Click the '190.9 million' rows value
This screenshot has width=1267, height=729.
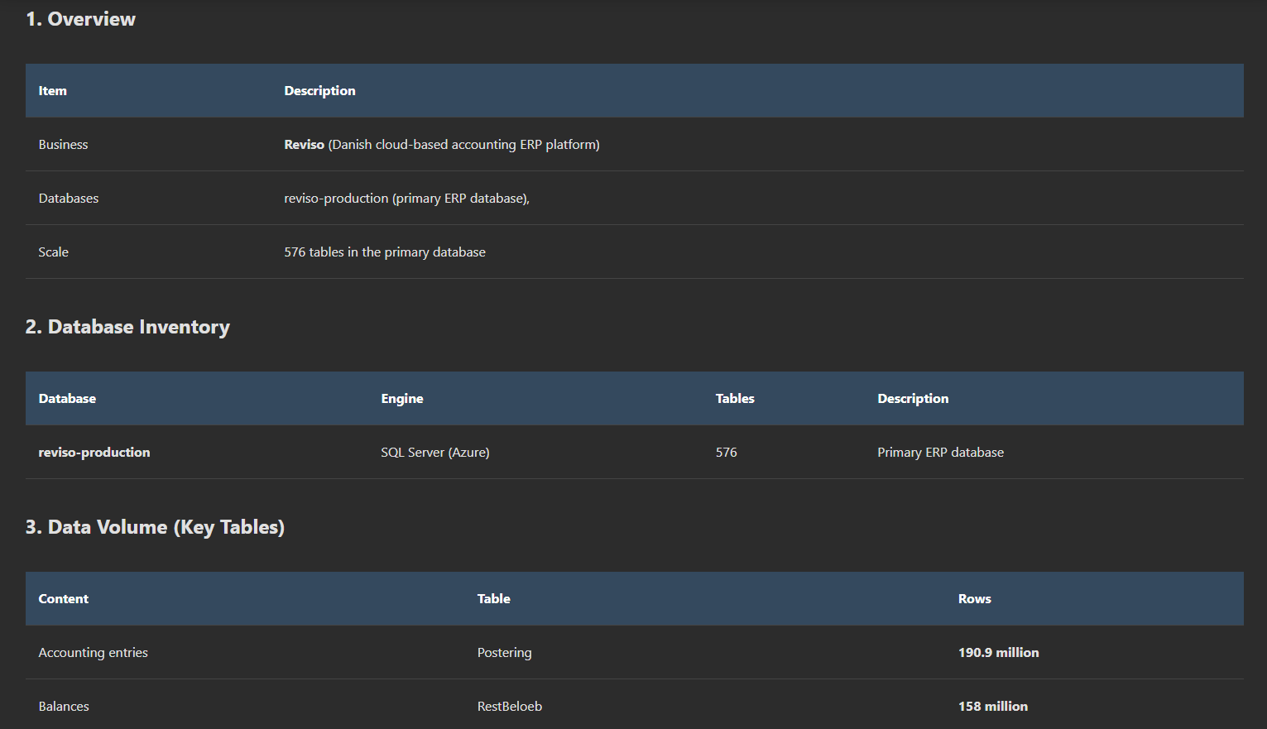(999, 653)
